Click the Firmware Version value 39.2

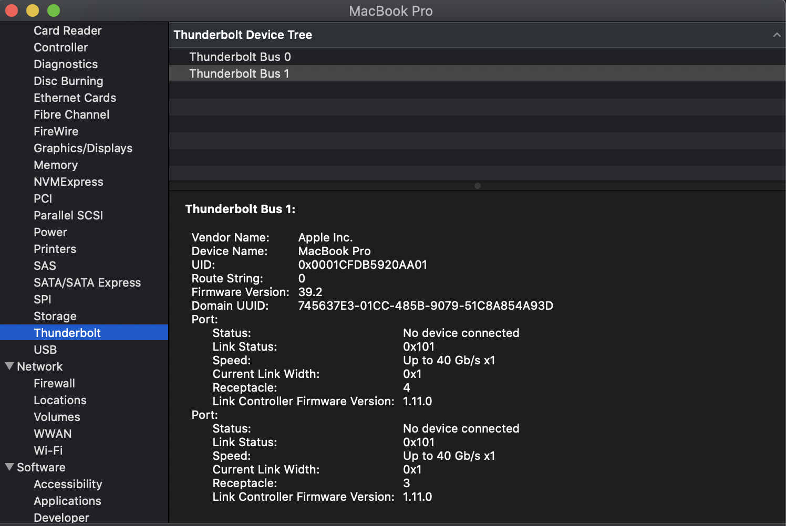click(x=311, y=292)
